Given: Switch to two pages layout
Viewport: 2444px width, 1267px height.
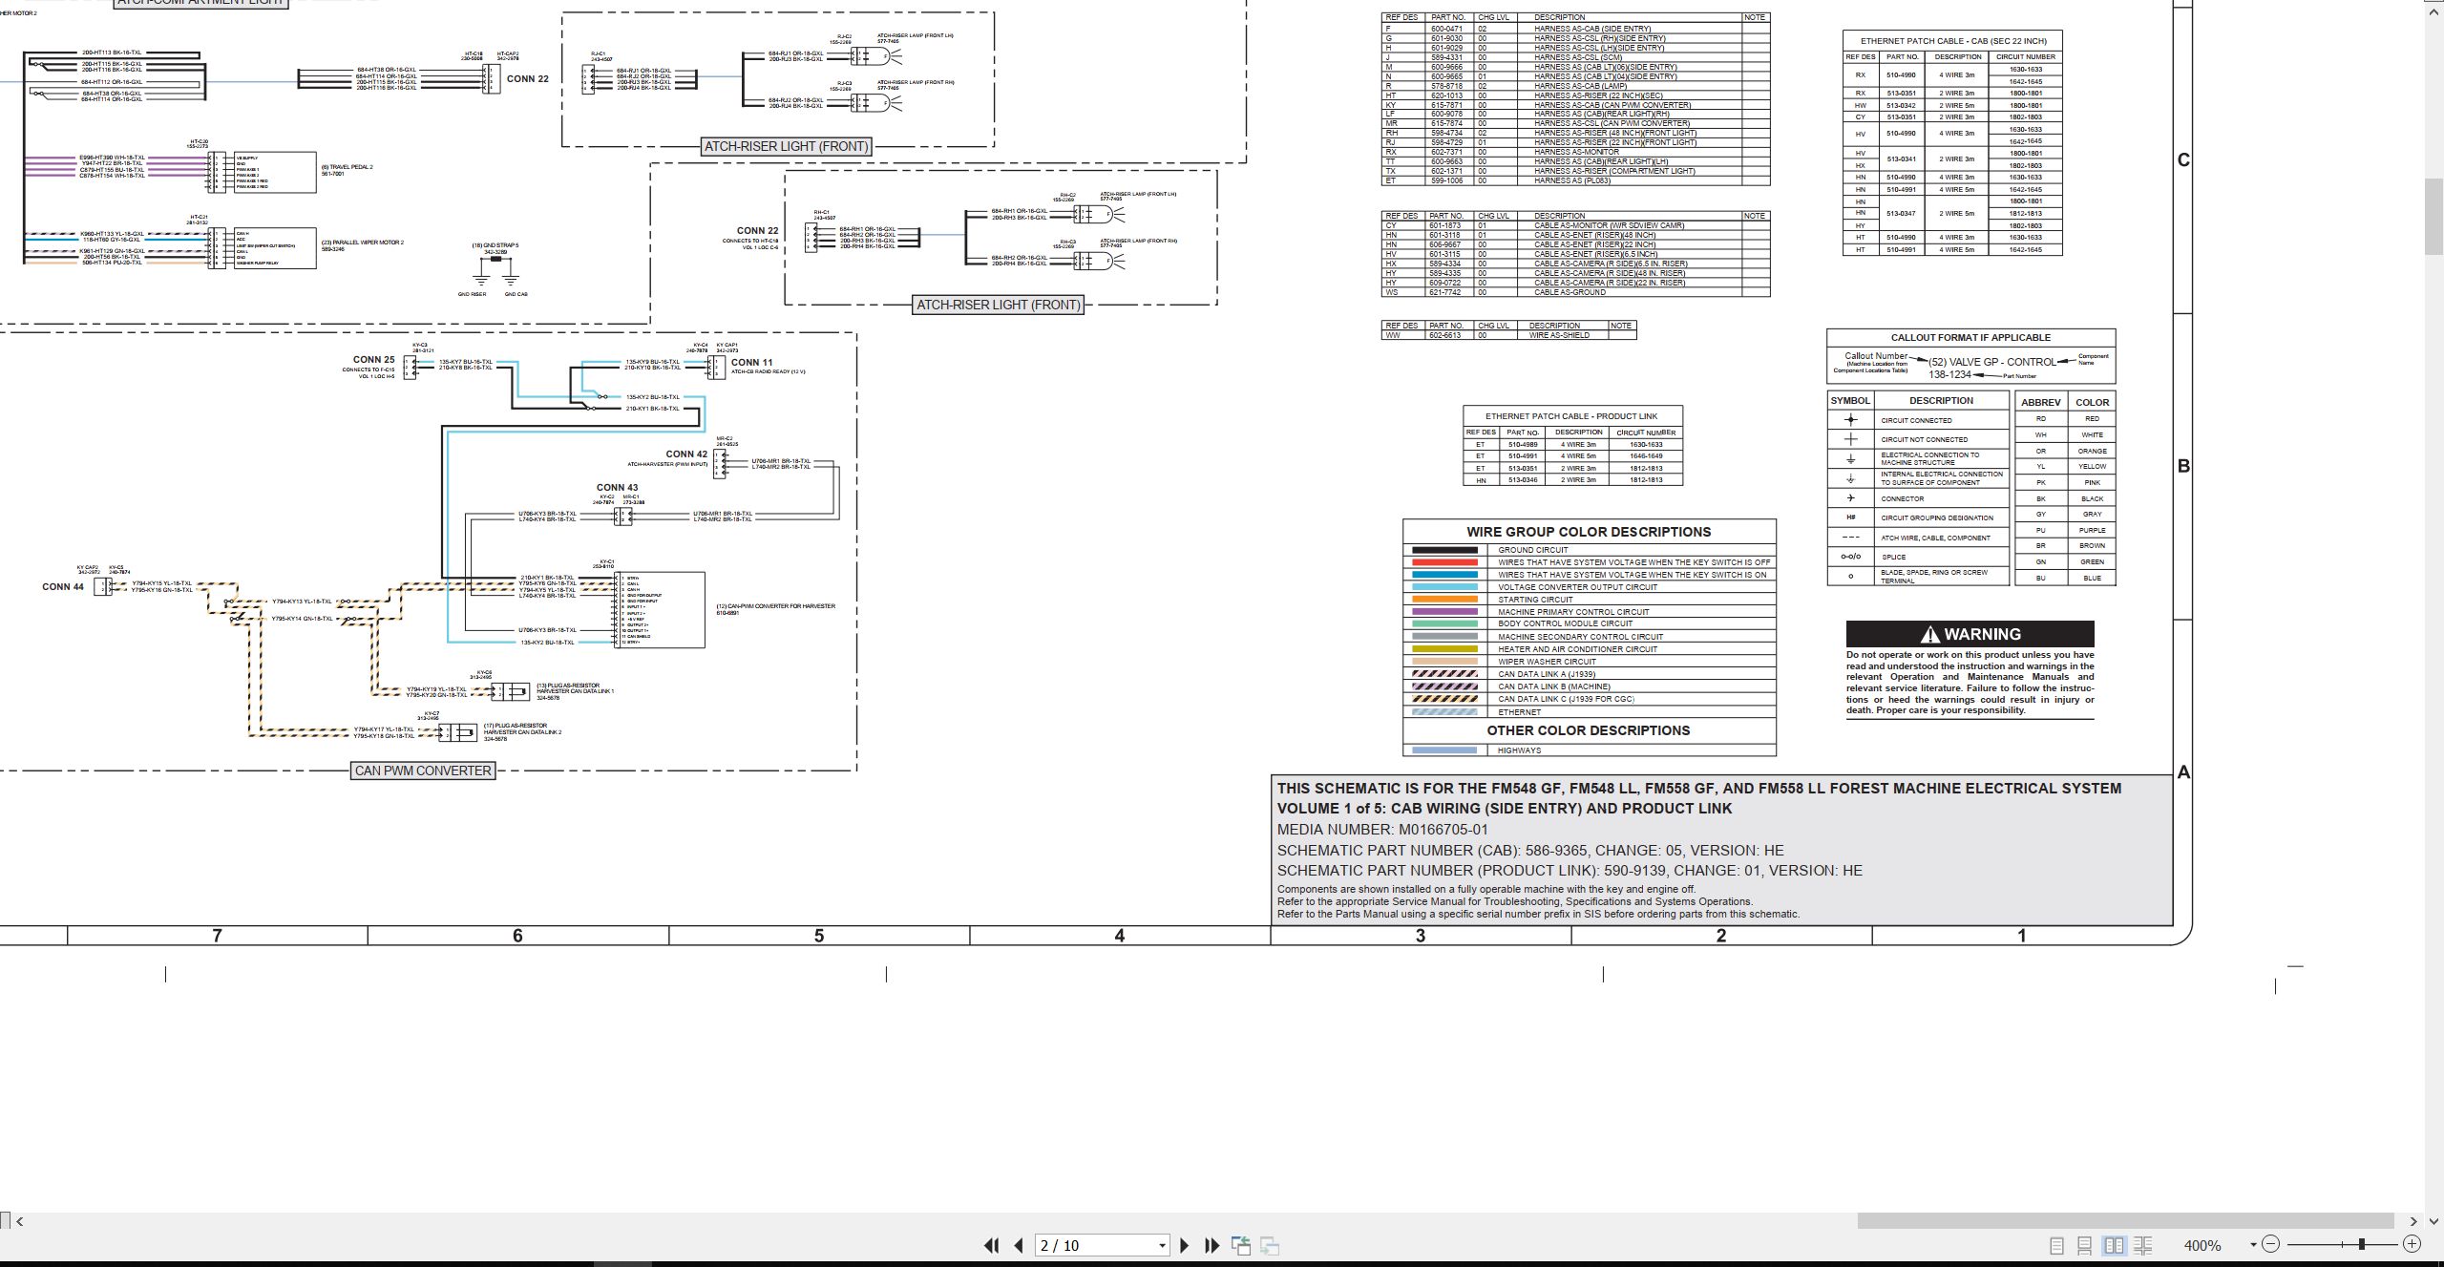Looking at the screenshot, I should coord(2115,1245).
